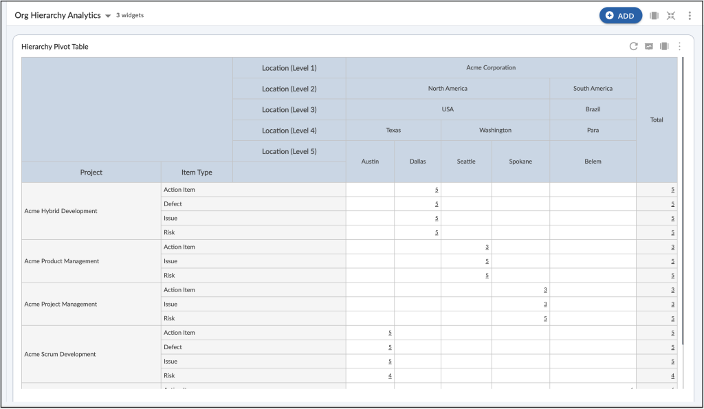Click the column layout icon beside ADD
This screenshot has height=409, width=704.
coord(654,16)
